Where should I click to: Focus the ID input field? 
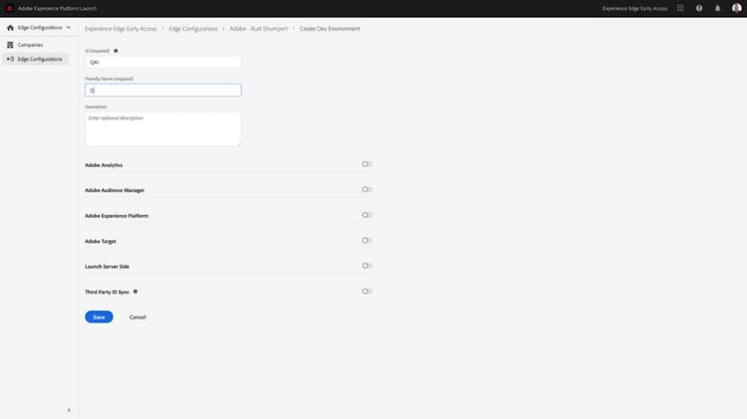(163, 63)
